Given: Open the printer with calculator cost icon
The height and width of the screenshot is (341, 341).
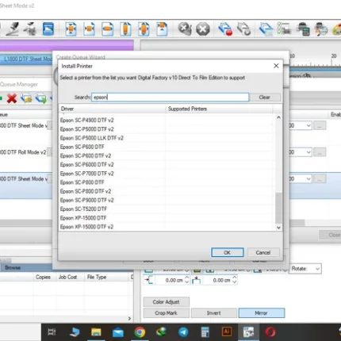Looking at the screenshot, I should click(x=303, y=29).
